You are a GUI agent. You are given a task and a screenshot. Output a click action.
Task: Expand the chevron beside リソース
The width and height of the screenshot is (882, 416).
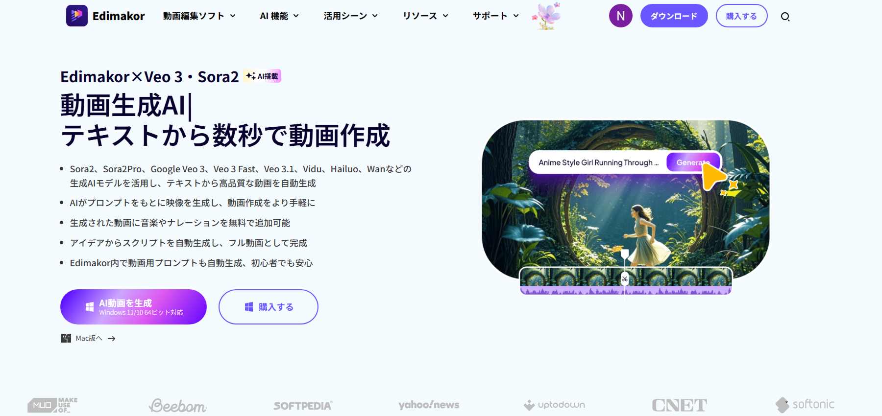click(x=445, y=16)
